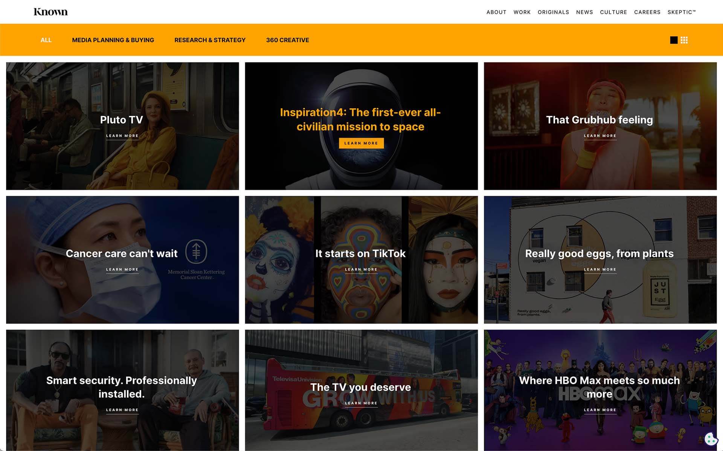Screen dimensions: 723x451
Task: Open Skeptic nav link
Action: 681,12
